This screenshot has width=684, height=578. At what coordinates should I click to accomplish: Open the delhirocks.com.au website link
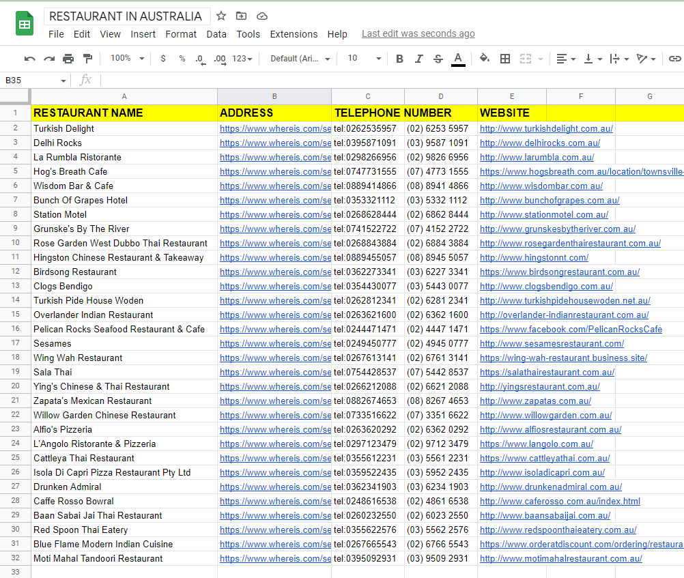pos(539,143)
